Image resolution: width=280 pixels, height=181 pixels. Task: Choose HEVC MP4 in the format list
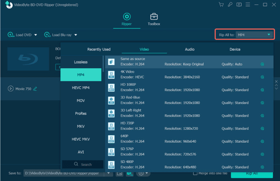81,88
